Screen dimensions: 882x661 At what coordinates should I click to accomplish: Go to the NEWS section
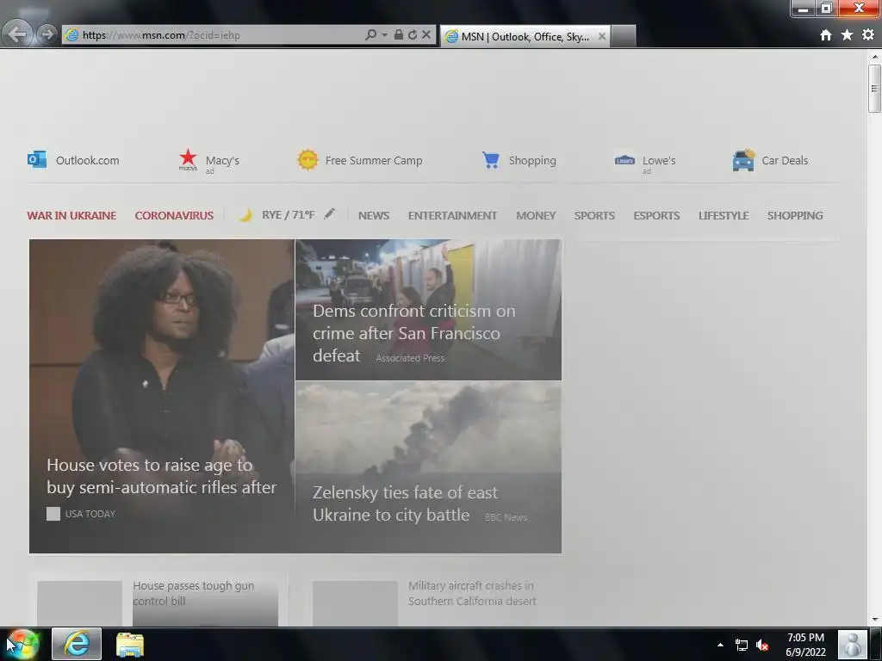(x=374, y=215)
